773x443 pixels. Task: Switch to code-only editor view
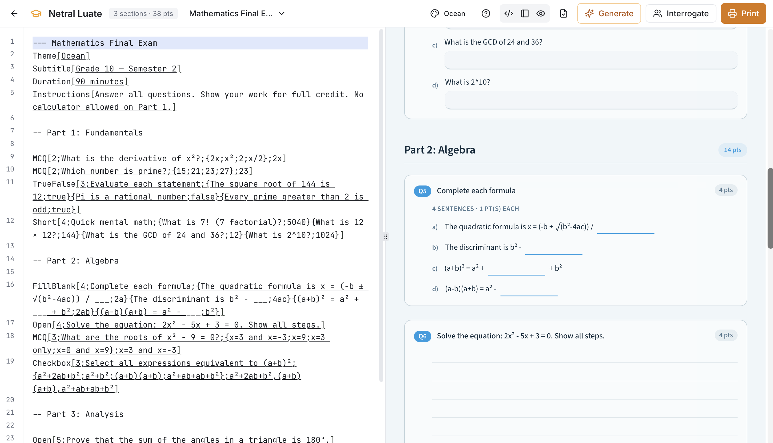tap(508, 13)
